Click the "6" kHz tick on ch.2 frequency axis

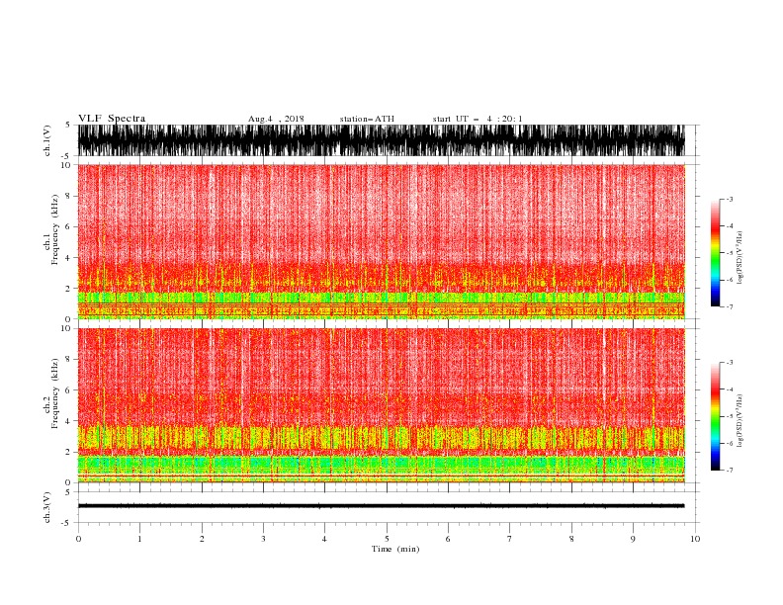coord(68,390)
